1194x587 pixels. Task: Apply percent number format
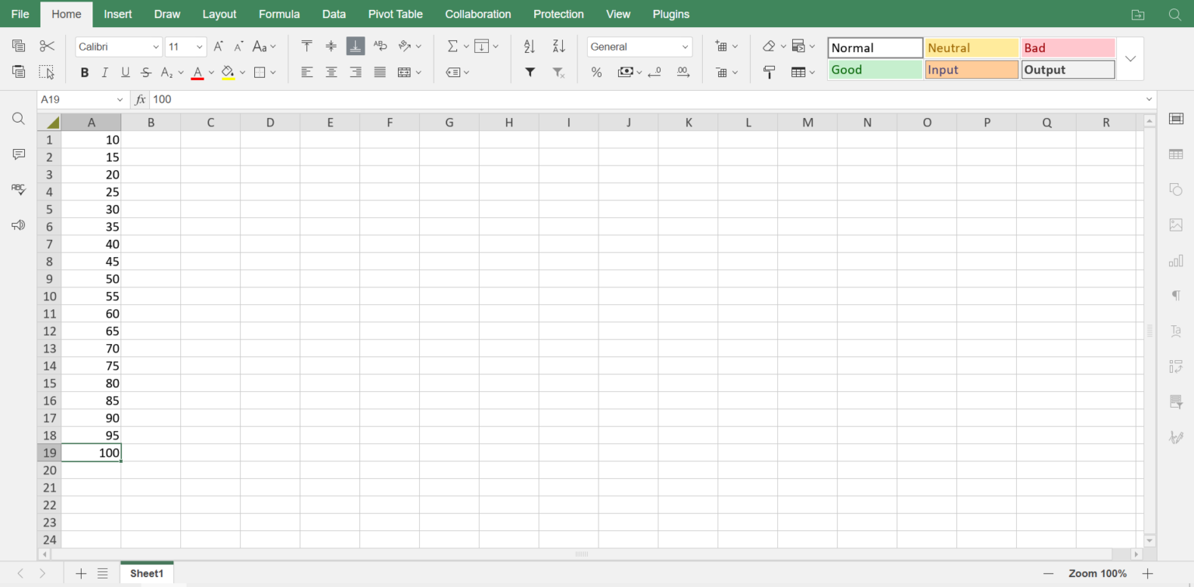(x=596, y=72)
